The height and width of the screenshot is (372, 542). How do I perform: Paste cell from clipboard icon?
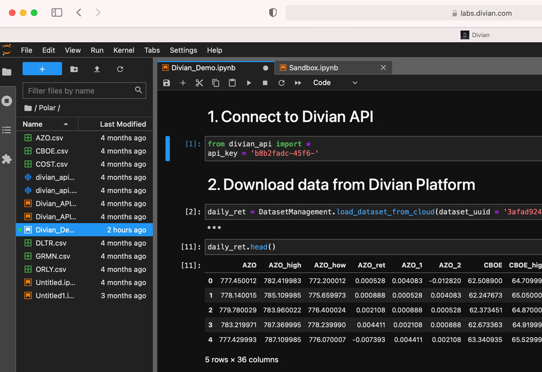[x=233, y=82]
